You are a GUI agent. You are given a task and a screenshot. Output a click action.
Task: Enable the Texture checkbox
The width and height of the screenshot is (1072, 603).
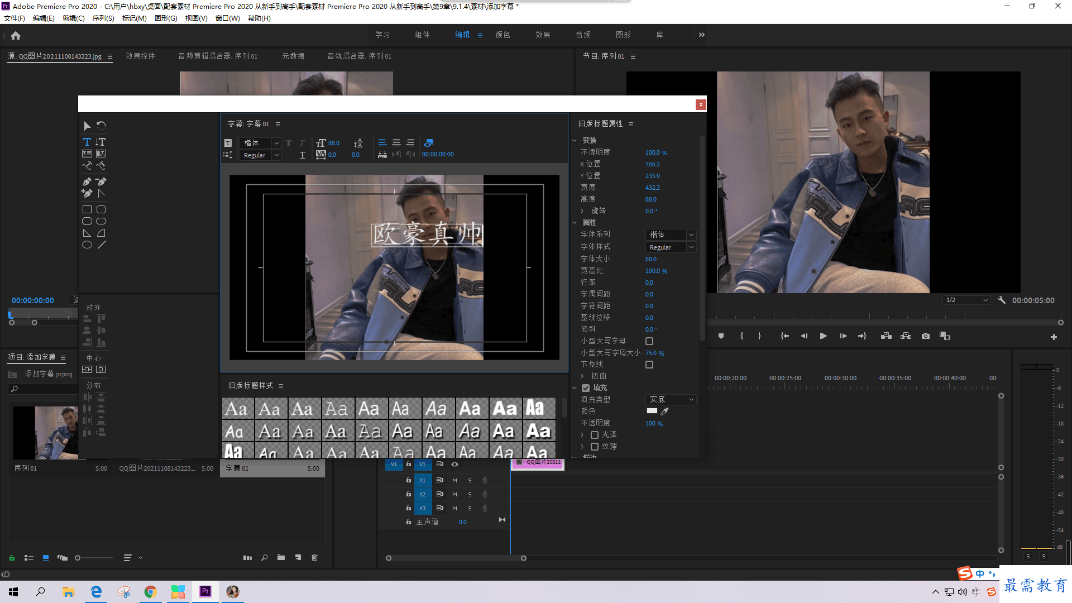595,447
